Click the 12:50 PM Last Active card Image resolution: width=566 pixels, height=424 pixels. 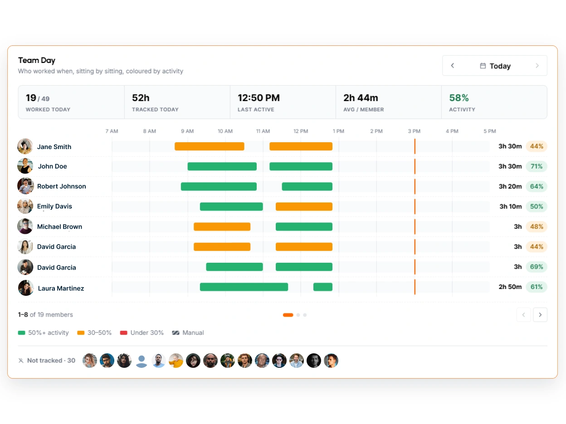click(283, 102)
